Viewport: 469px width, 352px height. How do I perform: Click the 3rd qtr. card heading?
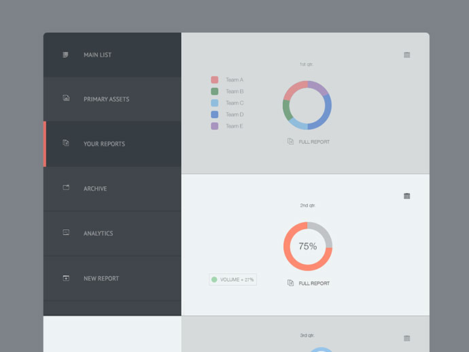click(x=307, y=336)
